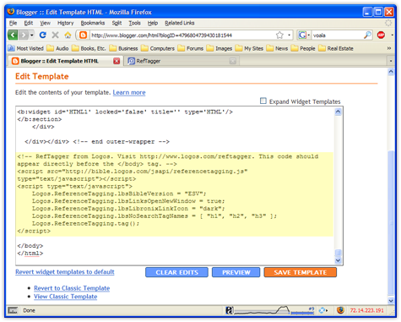
Task: Click the IP address 72.14.223.191
Action: tap(366, 310)
